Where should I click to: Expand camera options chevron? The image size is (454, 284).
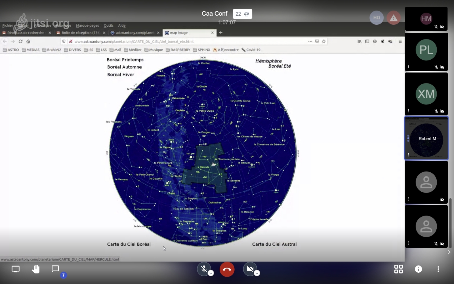click(x=257, y=273)
